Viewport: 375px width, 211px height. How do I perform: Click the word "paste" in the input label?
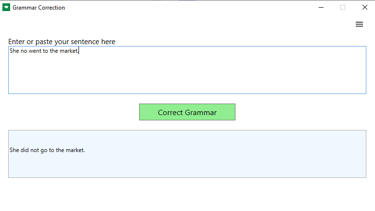[45, 42]
